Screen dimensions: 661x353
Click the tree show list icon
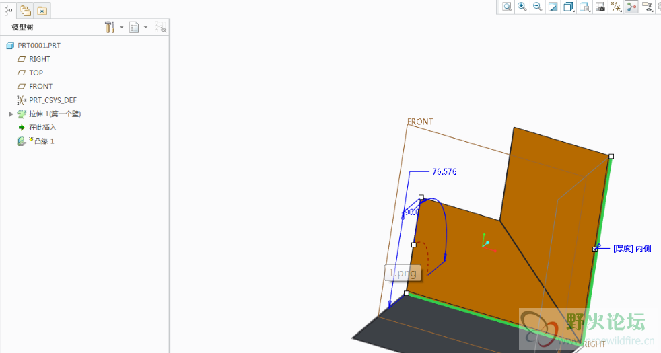point(134,28)
